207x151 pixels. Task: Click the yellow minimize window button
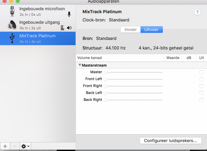[x=11, y=1]
